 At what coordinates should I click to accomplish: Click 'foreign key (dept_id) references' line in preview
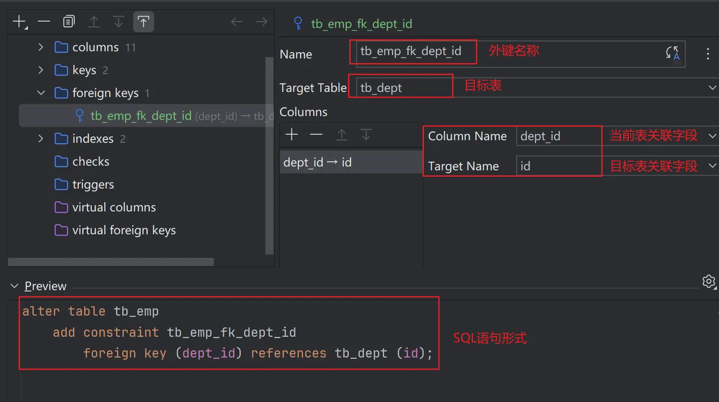[x=258, y=353]
